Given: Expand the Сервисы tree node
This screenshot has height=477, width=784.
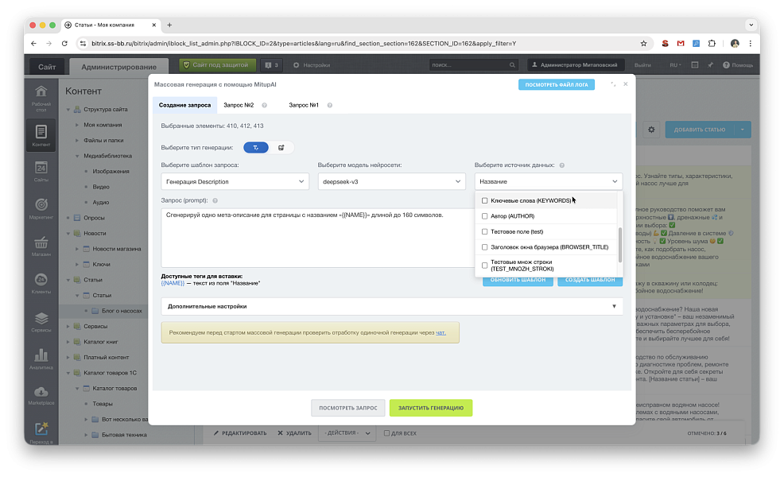Looking at the screenshot, I should (x=68, y=327).
